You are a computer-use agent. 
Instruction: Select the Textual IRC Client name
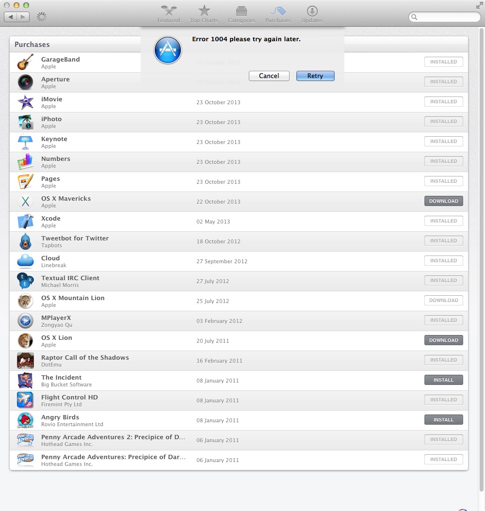tap(70, 278)
